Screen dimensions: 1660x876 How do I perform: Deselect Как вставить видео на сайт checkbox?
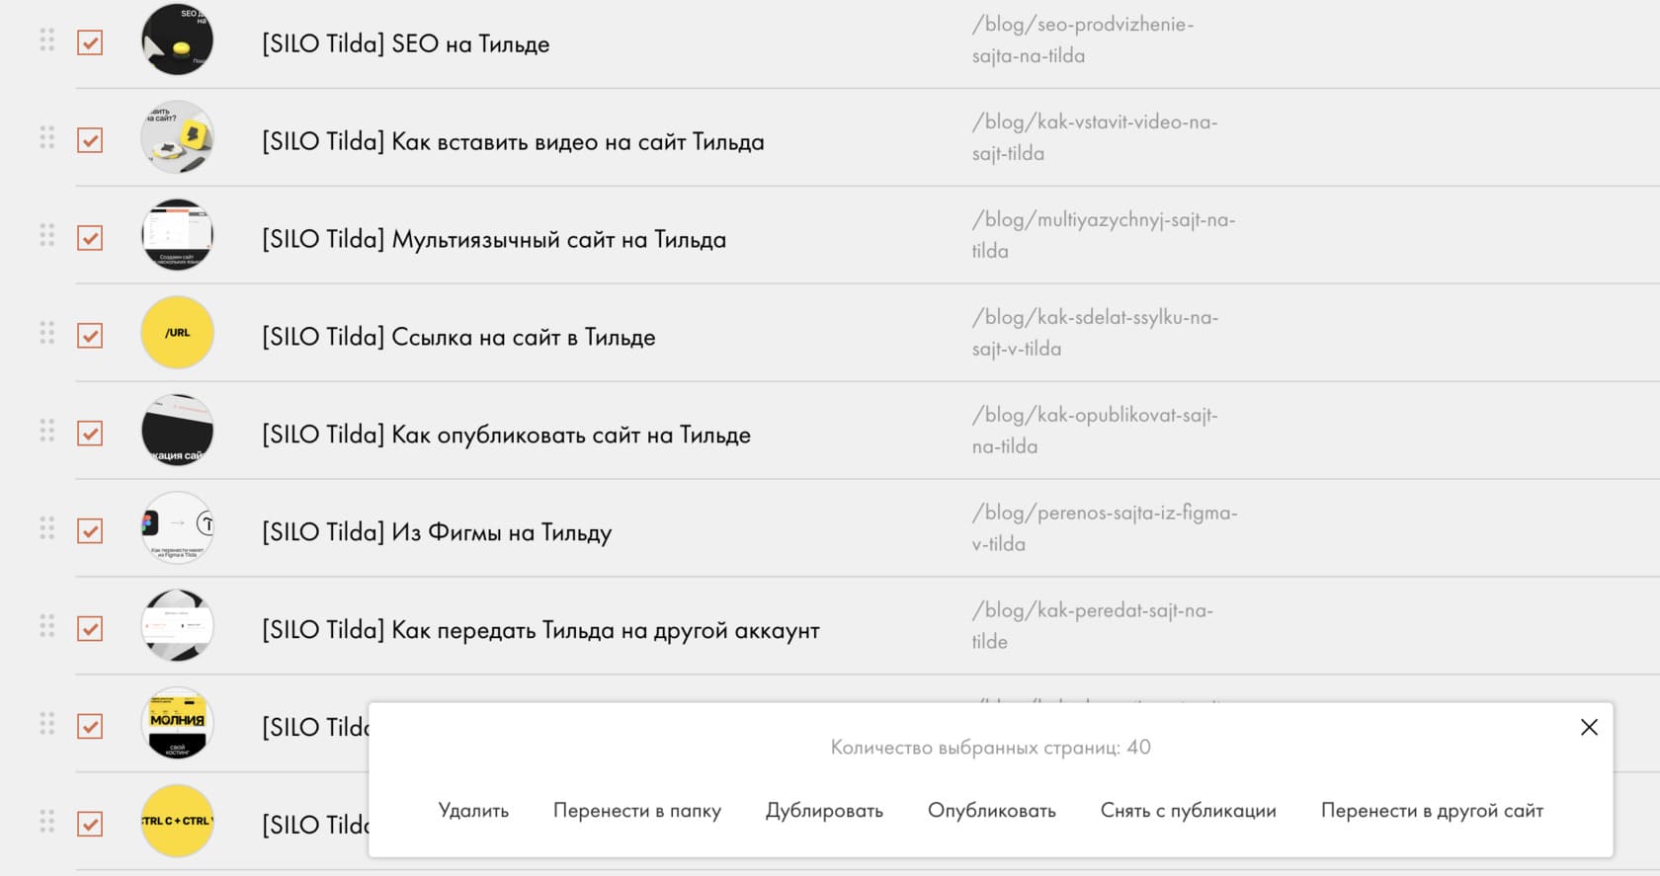pyautogui.click(x=90, y=140)
